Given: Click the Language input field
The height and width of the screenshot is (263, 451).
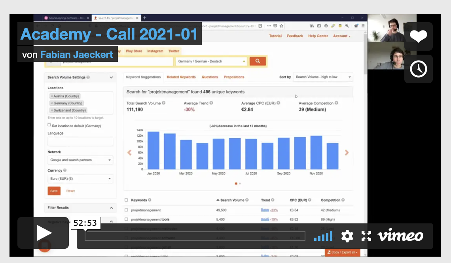Looking at the screenshot, I should (x=80, y=141).
